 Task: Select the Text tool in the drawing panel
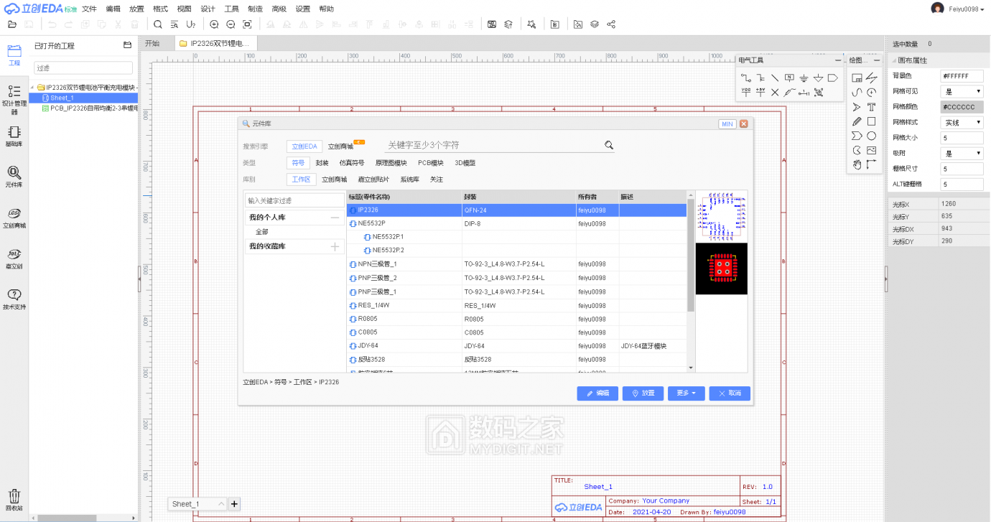coord(872,107)
